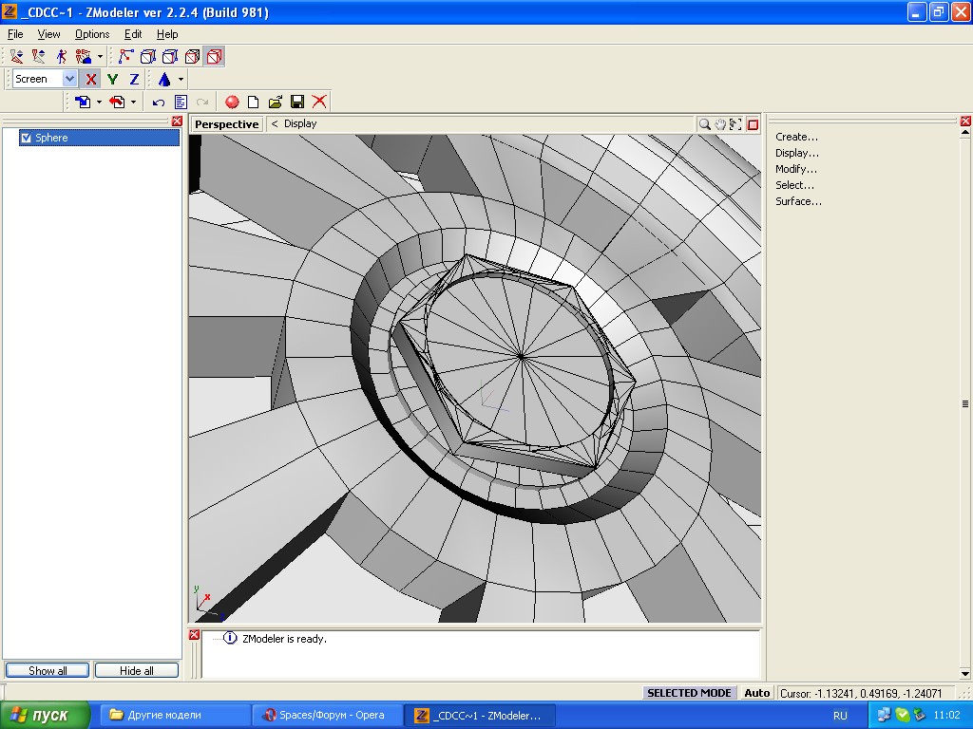Image resolution: width=973 pixels, height=729 pixels.
Task: Uncheck the Sphere object visibility checkbox
Action: pyautogui.click(x=27, y=138)
